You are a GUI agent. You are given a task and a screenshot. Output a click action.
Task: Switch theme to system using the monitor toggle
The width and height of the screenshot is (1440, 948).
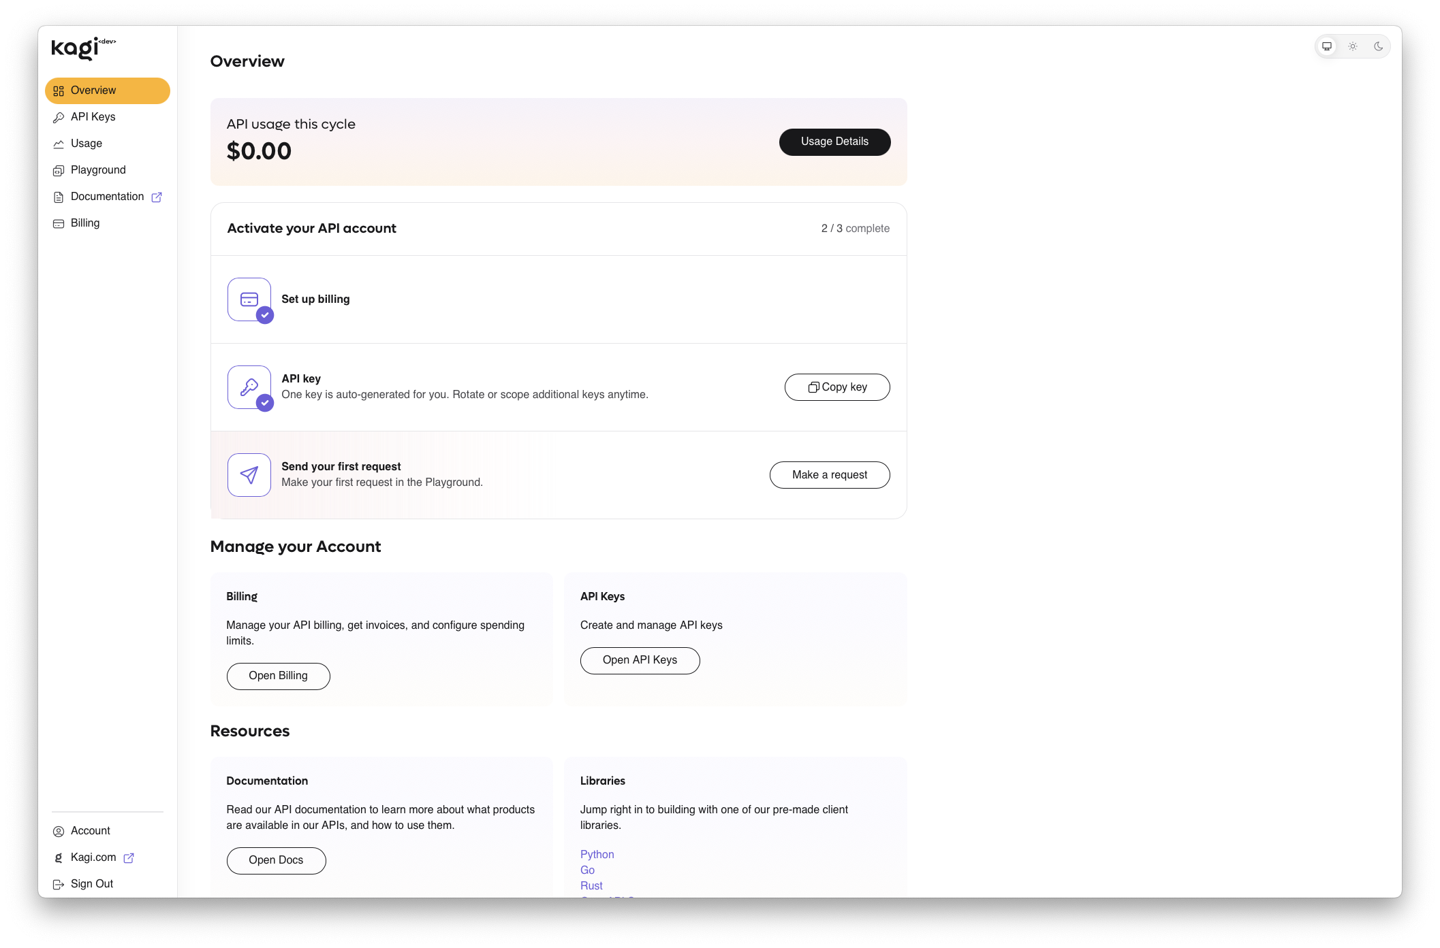point(1326,46)
